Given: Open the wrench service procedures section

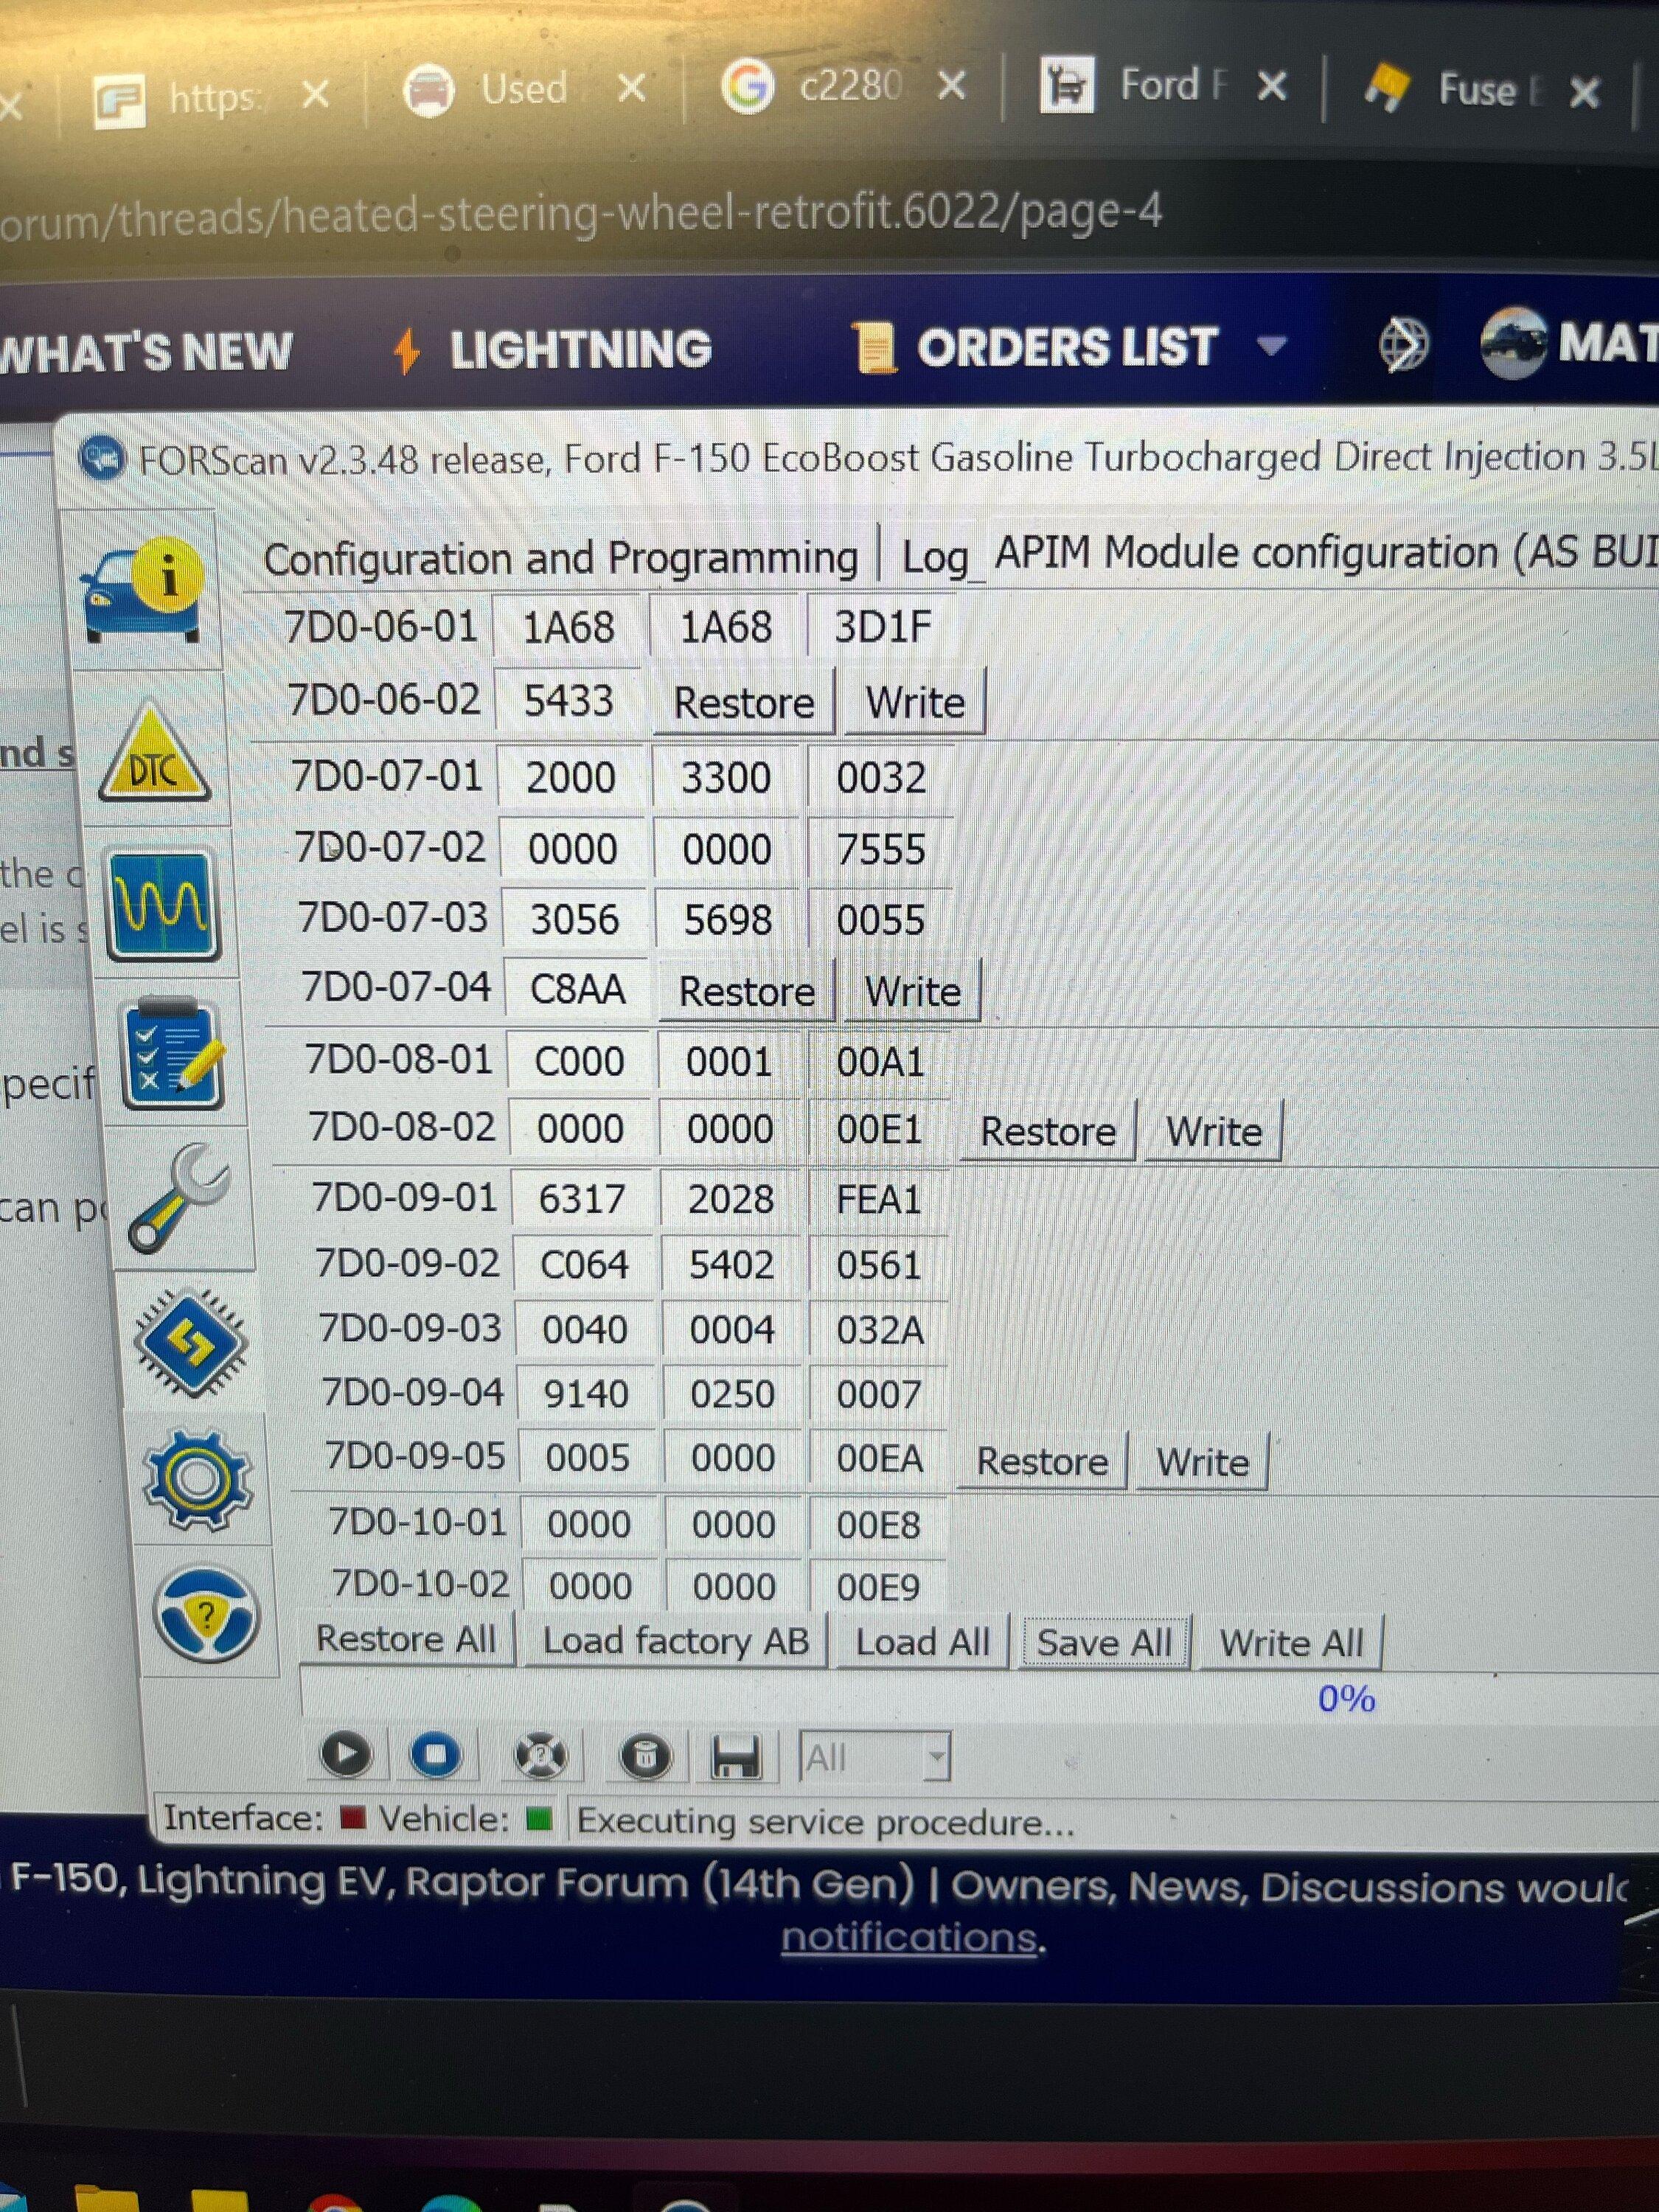Looking at the screenshot, I should click(x=180, y=1198).
